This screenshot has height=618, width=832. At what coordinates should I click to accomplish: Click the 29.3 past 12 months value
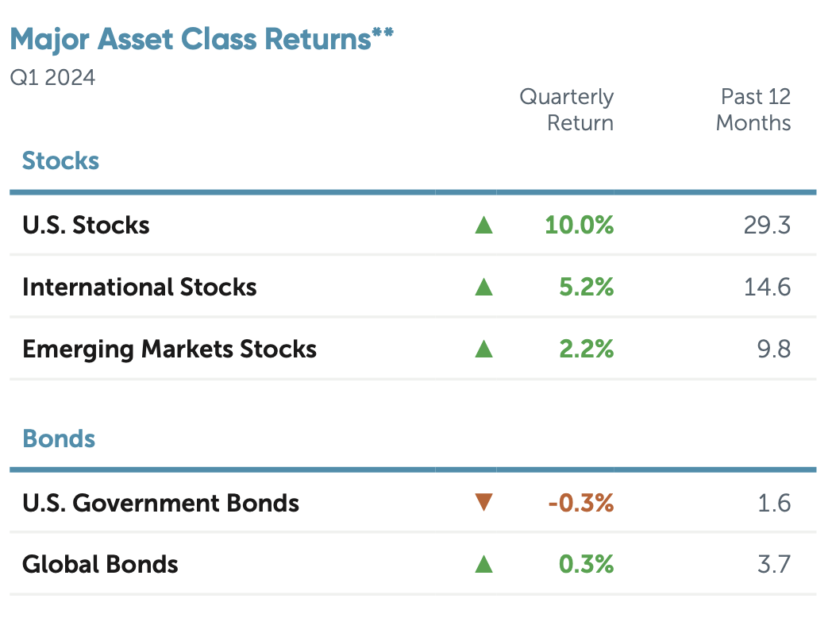[x=767, y=226]
